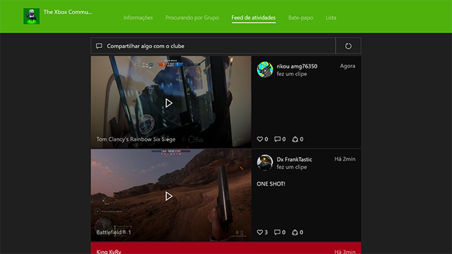Image resolution: width=452 pixels, height=254 pixels.
Task: Play the Rainbow Six Siege clip
Action: (169, 103)
